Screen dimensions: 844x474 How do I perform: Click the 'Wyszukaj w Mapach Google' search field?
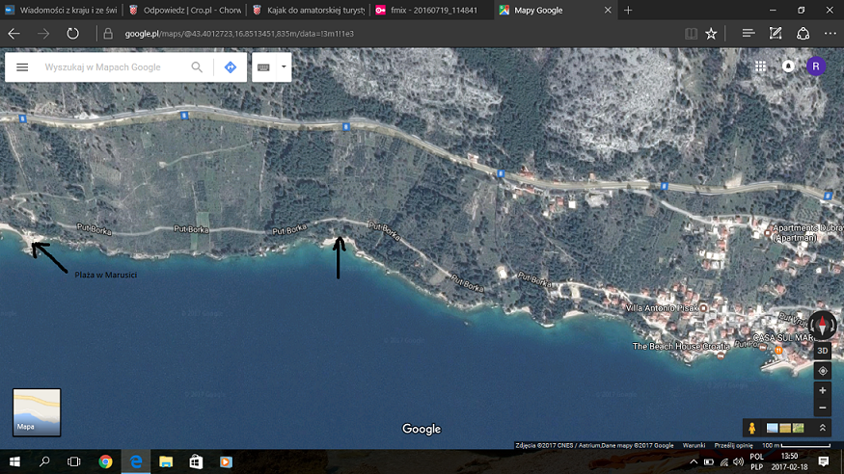(111, 67)
